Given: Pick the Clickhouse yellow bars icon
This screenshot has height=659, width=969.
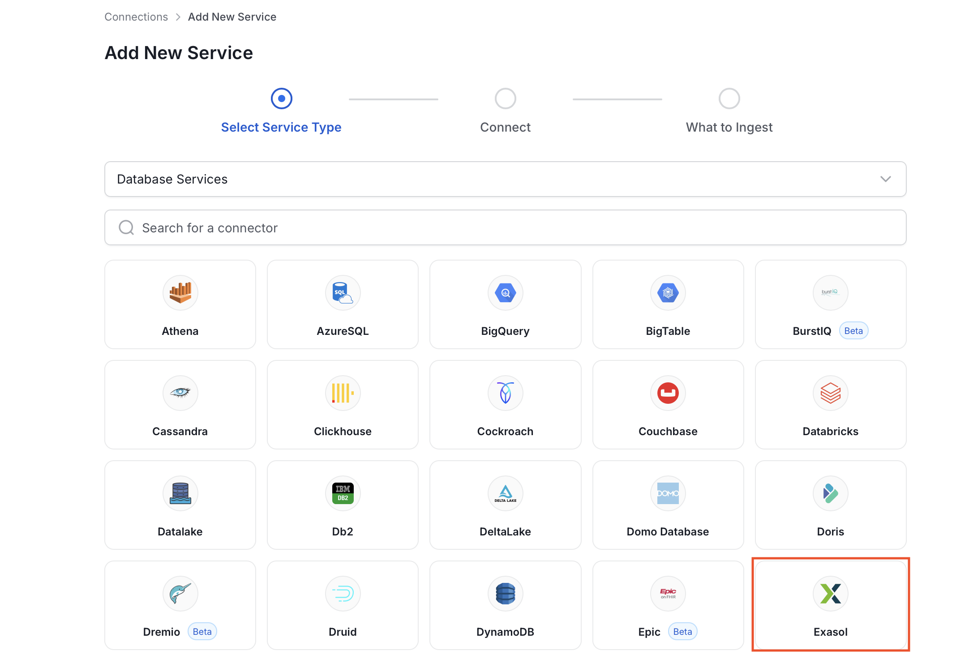Looking at the screenshot, I should (343, 393).
